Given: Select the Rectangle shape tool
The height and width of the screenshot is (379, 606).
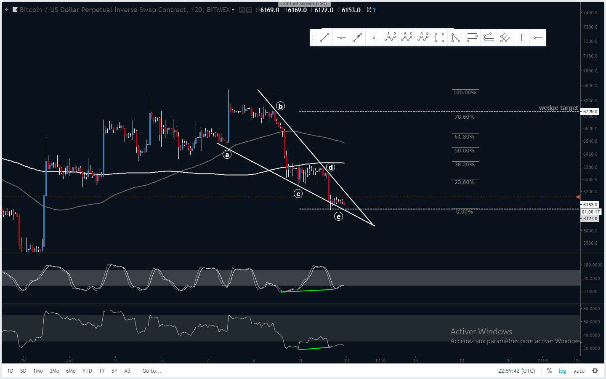Looking at the screenshot, I should (439, 38).
